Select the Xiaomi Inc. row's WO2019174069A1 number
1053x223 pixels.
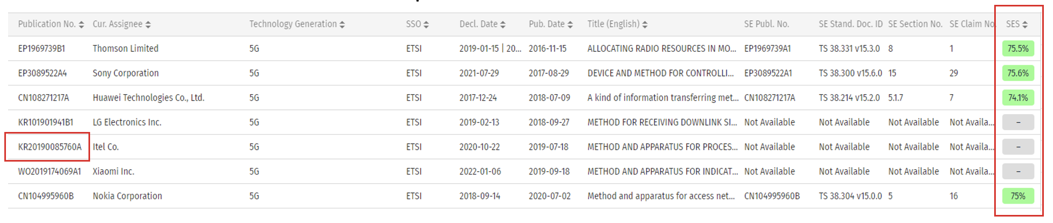pos(50,171)
